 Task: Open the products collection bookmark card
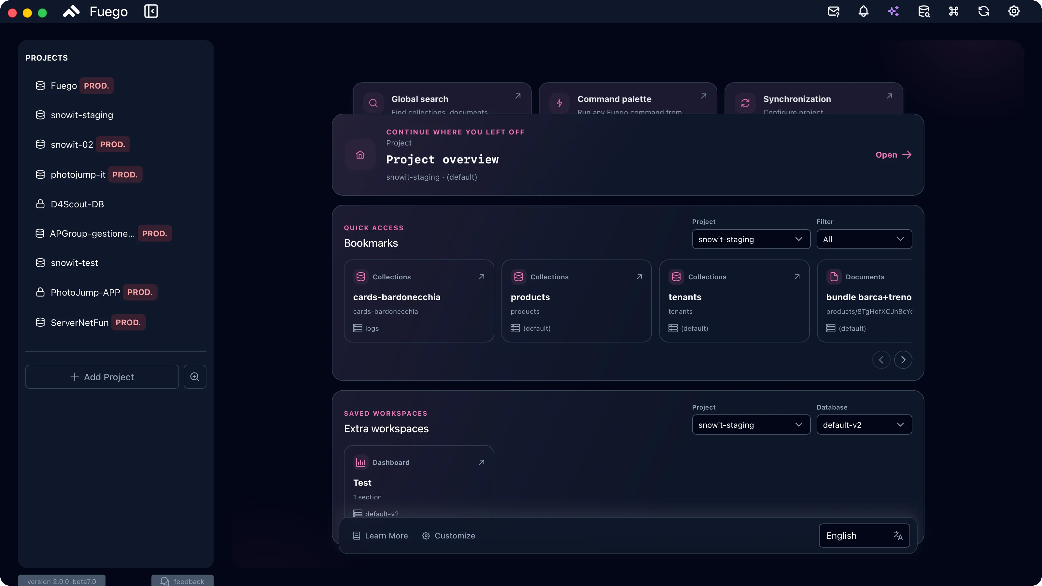pos(576,301)
